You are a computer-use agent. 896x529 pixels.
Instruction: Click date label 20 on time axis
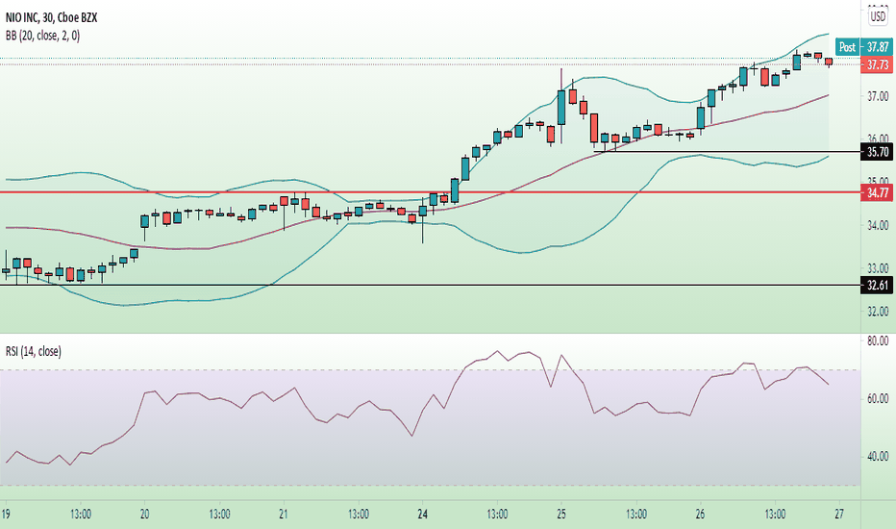(x=144, y=515)
